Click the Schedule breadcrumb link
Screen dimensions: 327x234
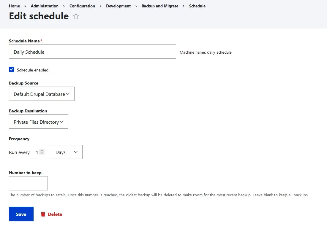coord(197,6)
